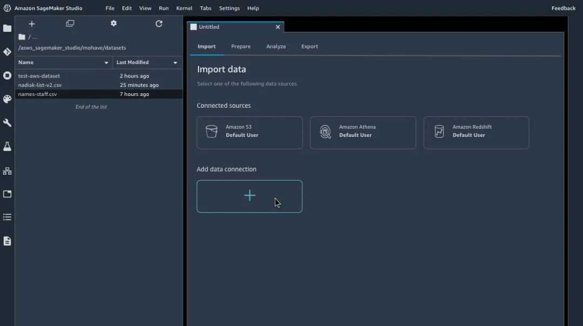Switch to the Export tab

coord(309,46)
